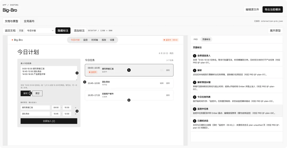287x148 pixels.
Task: Click the 8 月 20 日 · 周四 date text
Action: tap(166, 53)
